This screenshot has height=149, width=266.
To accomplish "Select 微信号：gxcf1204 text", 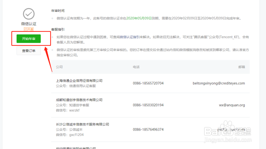I will 70,135.
